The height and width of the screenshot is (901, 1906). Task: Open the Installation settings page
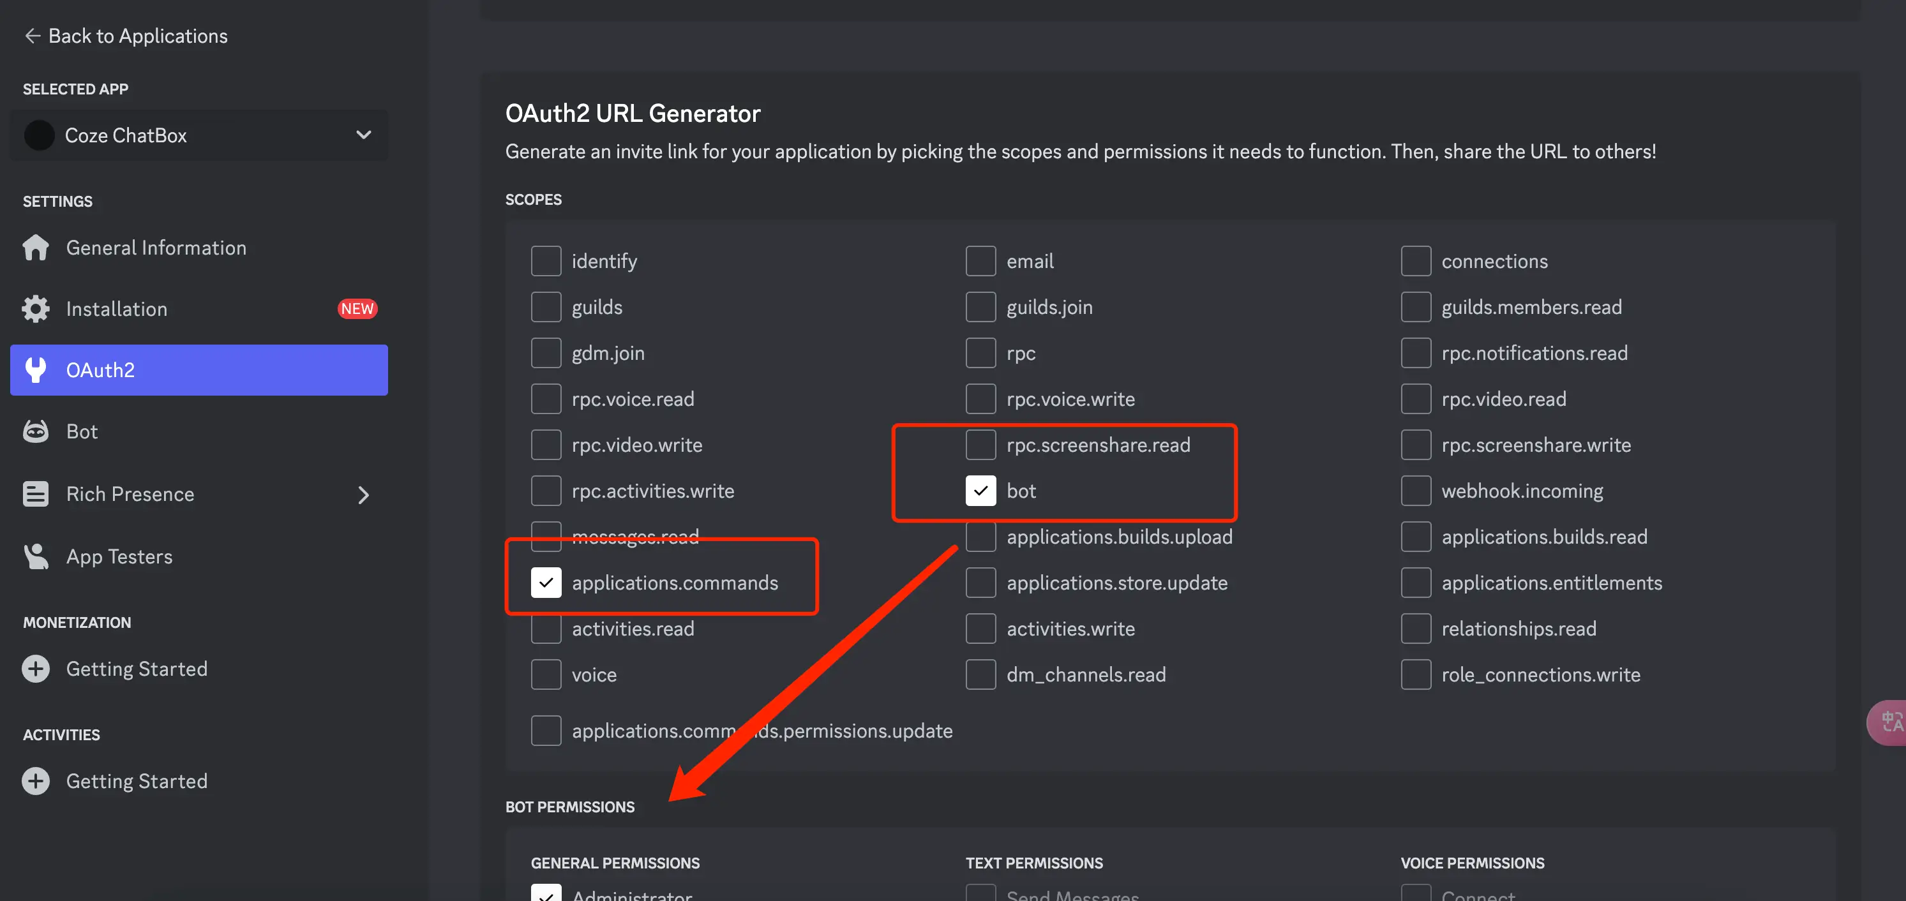117,309
